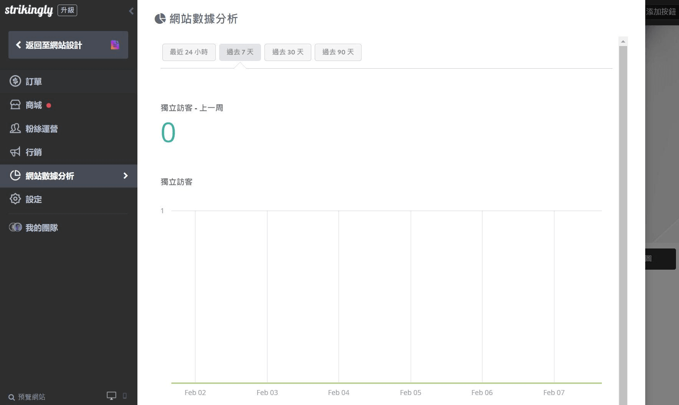Click the Strikingly logo
Image resolution: width=679 pixels, height=405 pixels.
pos(28,10)
